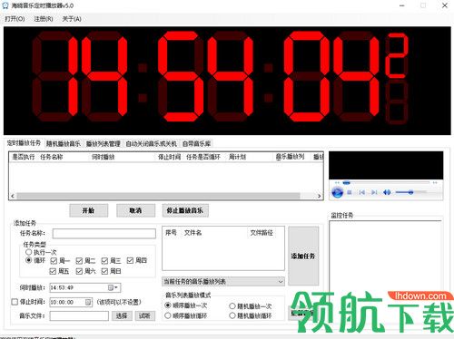This screenshot has width=454, height=339.
Task: Click the 停止时间 column header
Action: (x=170, y=157)
